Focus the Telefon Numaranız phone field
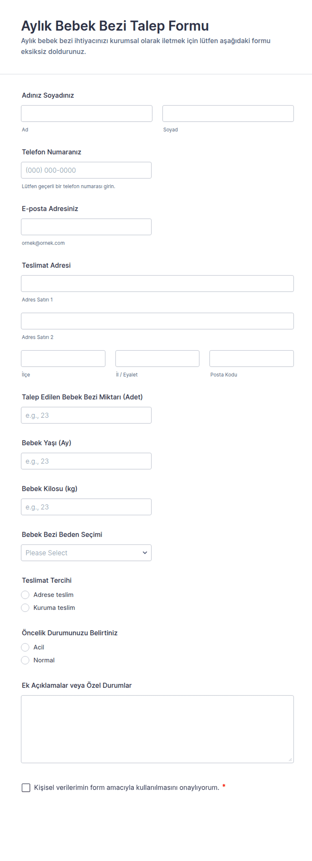312x861 pixels. 86,170
